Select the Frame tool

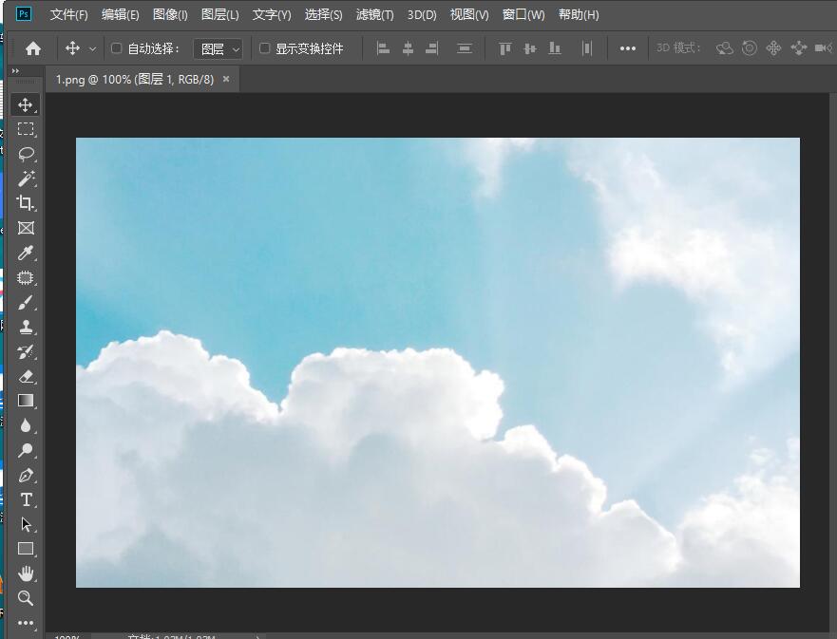coord(25,228)
